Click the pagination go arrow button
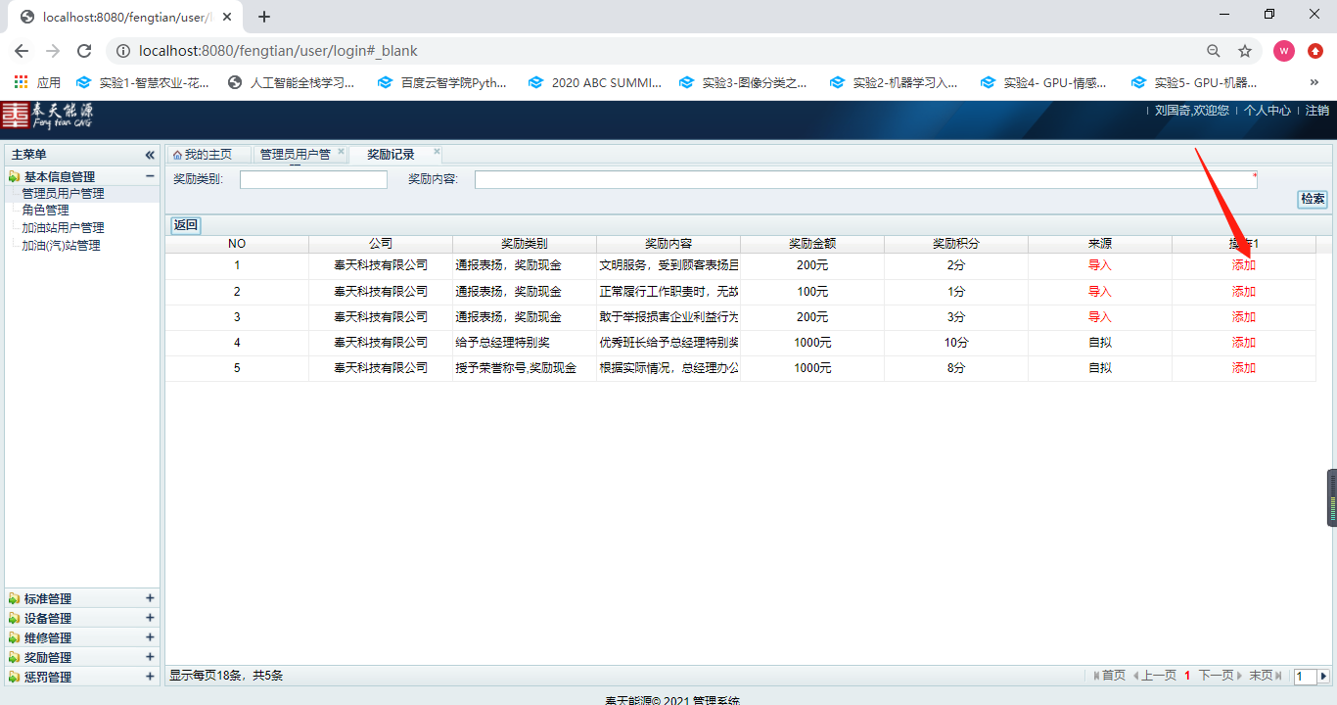This screenshot has width=1337, height=705. click(1323, 676)
